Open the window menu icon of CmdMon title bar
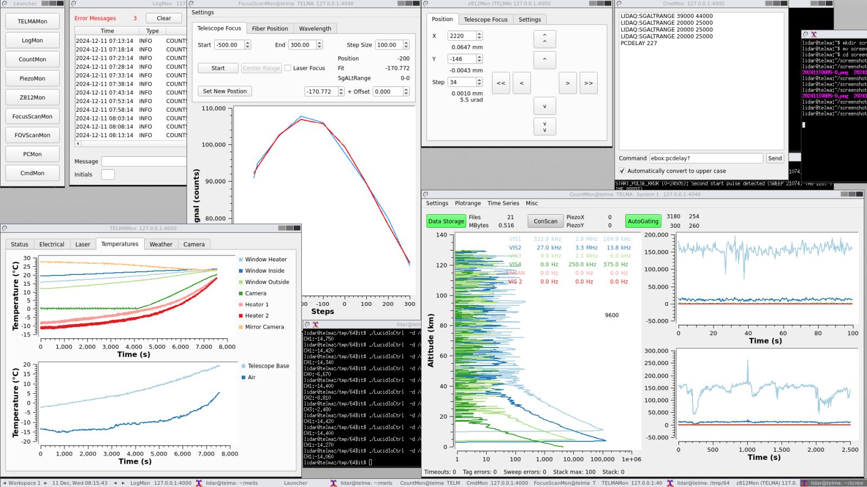 (619, 3)
